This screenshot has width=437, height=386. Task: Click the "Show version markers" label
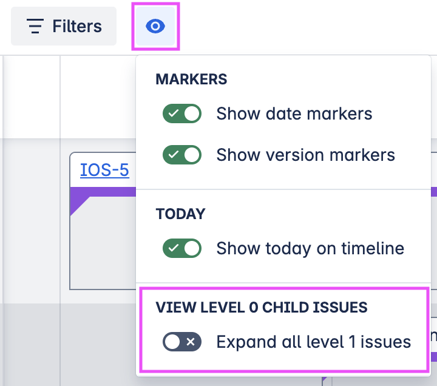(x=305, y=155)
